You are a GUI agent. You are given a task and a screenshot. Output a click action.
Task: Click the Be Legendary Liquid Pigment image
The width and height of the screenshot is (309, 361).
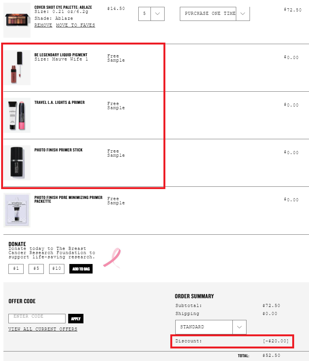[17, 68]
